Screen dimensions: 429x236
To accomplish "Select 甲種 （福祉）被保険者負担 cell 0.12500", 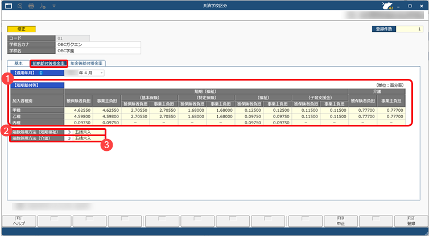I will click(249, 110).
